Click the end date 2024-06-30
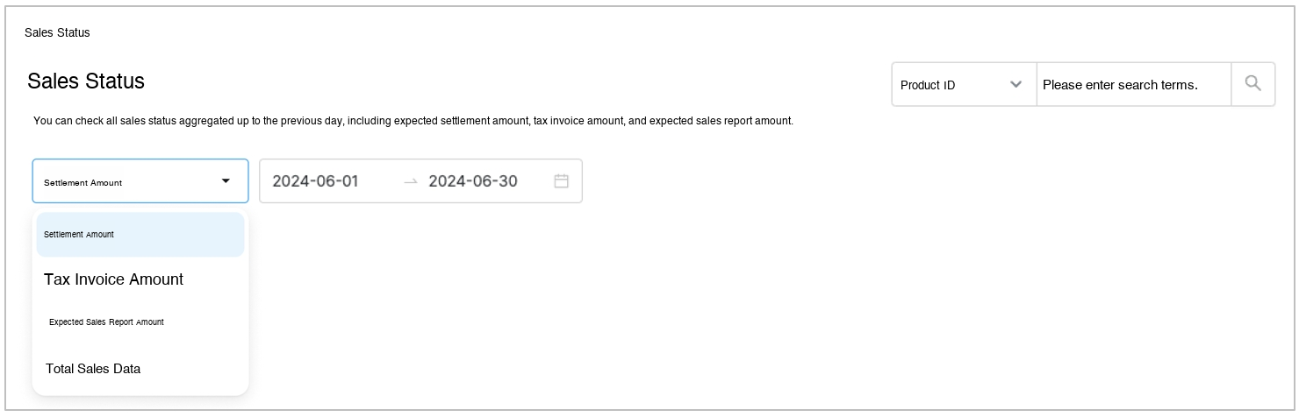1299x417 pixels. pyautogui.click(x=472, y=181)
